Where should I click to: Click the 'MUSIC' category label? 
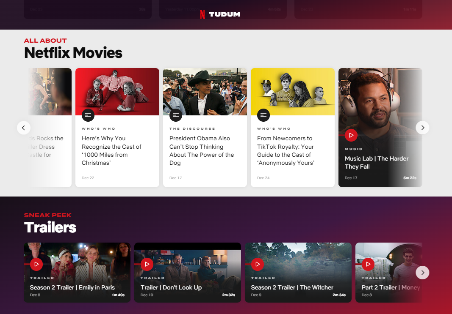[x=353, y=149]
